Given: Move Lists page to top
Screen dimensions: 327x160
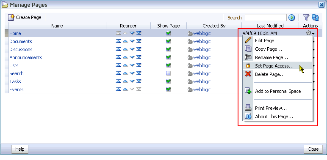Looking at the screenshot, I should click(119, 65).
